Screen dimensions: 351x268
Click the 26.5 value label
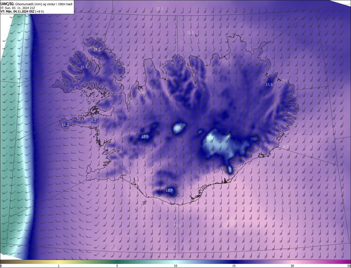coord(285,147)
